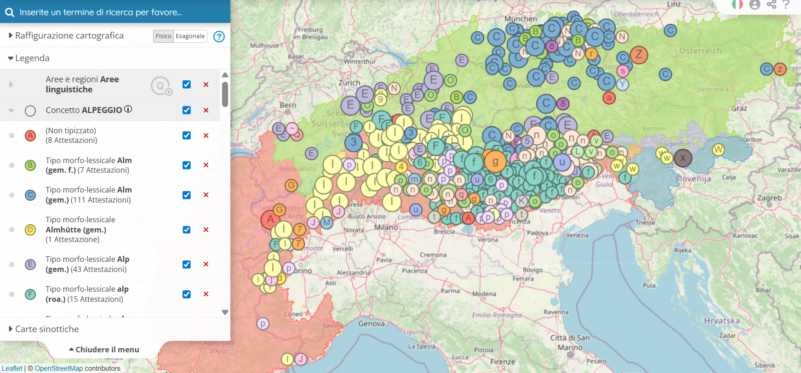Open the OpenStreetMap attribution link

coord(58,368)
